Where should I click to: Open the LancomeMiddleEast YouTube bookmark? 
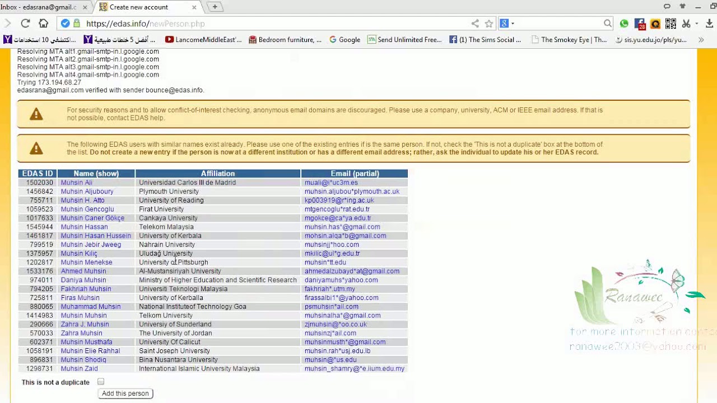point(203,40)
